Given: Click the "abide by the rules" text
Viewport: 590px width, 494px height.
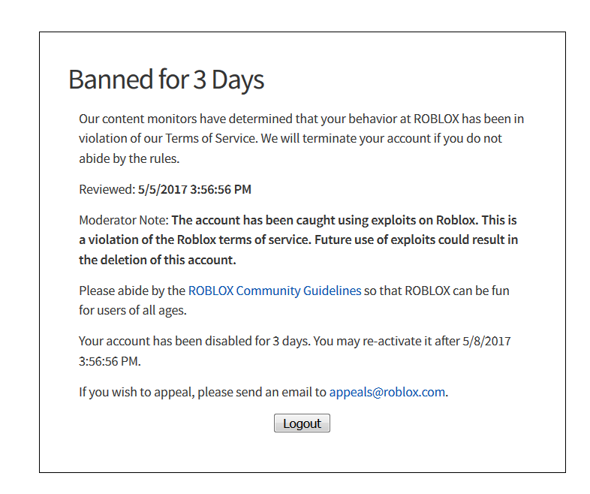Looking at the screenshot, I should [129, 158].
